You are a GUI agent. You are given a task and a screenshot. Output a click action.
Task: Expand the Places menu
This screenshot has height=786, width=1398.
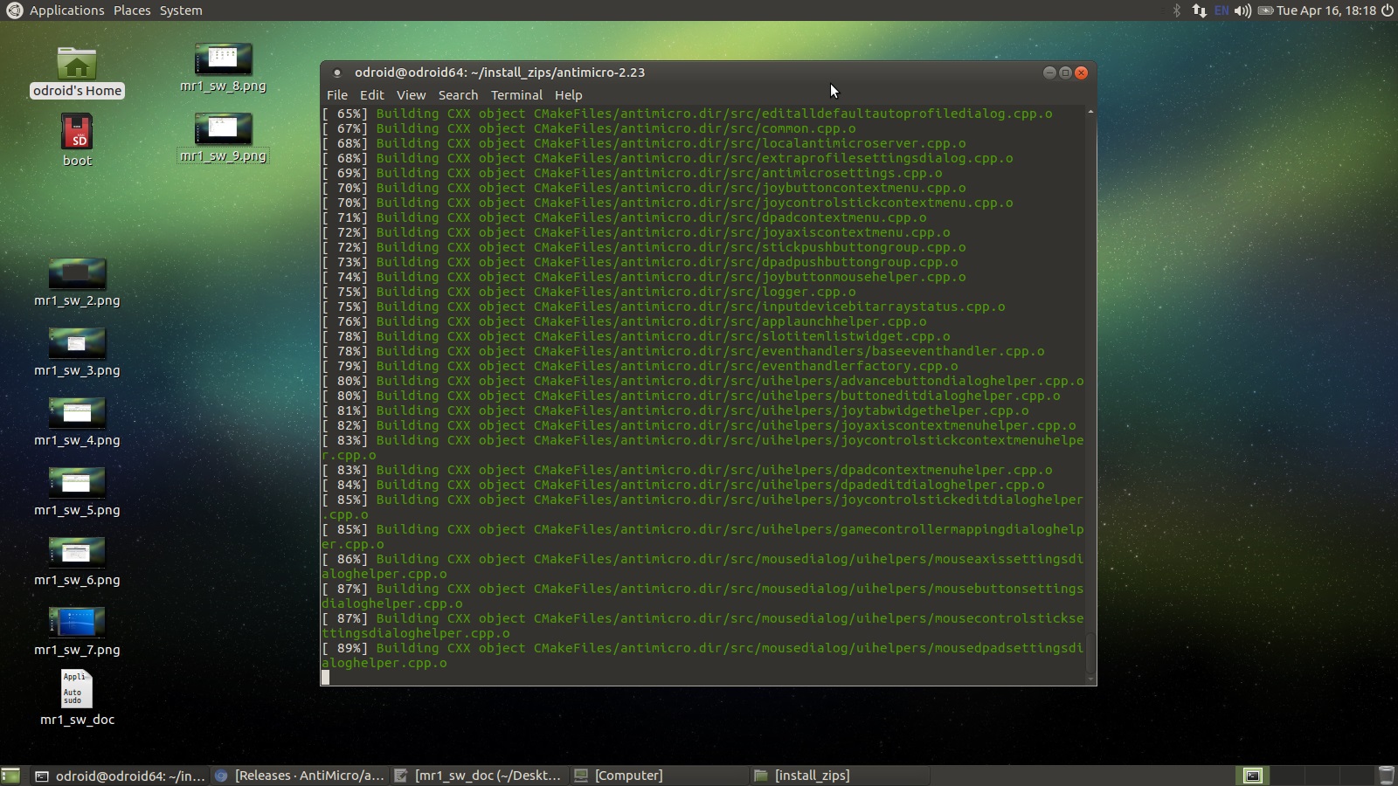coord(132,10)
